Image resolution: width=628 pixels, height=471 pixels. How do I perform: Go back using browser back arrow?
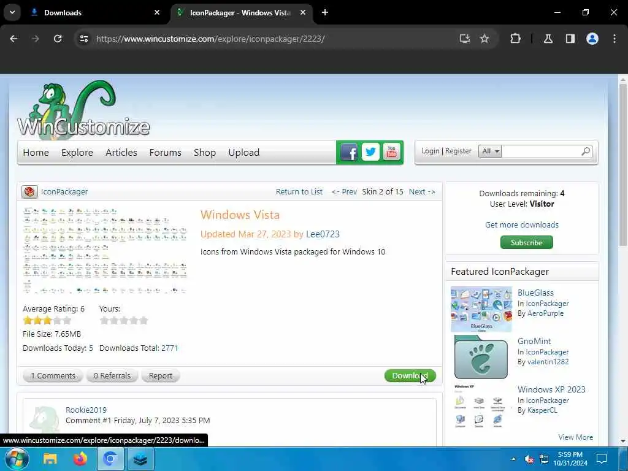click(x=13, y=39)
